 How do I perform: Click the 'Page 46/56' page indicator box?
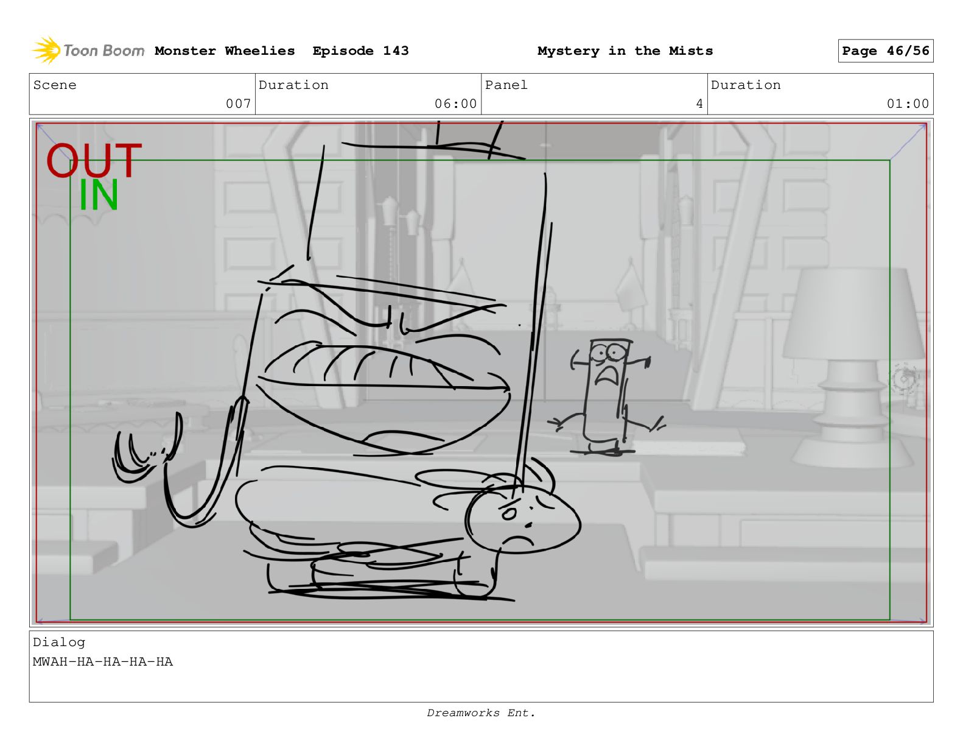click(x=886, y=51)
